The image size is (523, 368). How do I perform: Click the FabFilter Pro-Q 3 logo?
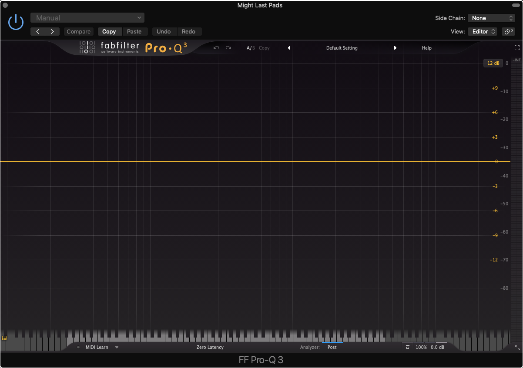point(133,47)
